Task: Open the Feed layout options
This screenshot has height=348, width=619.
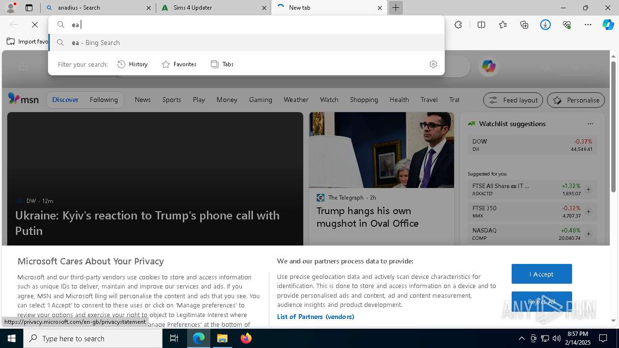Action: 514,100
